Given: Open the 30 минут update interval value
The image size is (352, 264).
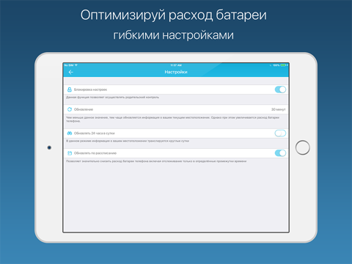Looking at the screenshot, I should point(278,109).
